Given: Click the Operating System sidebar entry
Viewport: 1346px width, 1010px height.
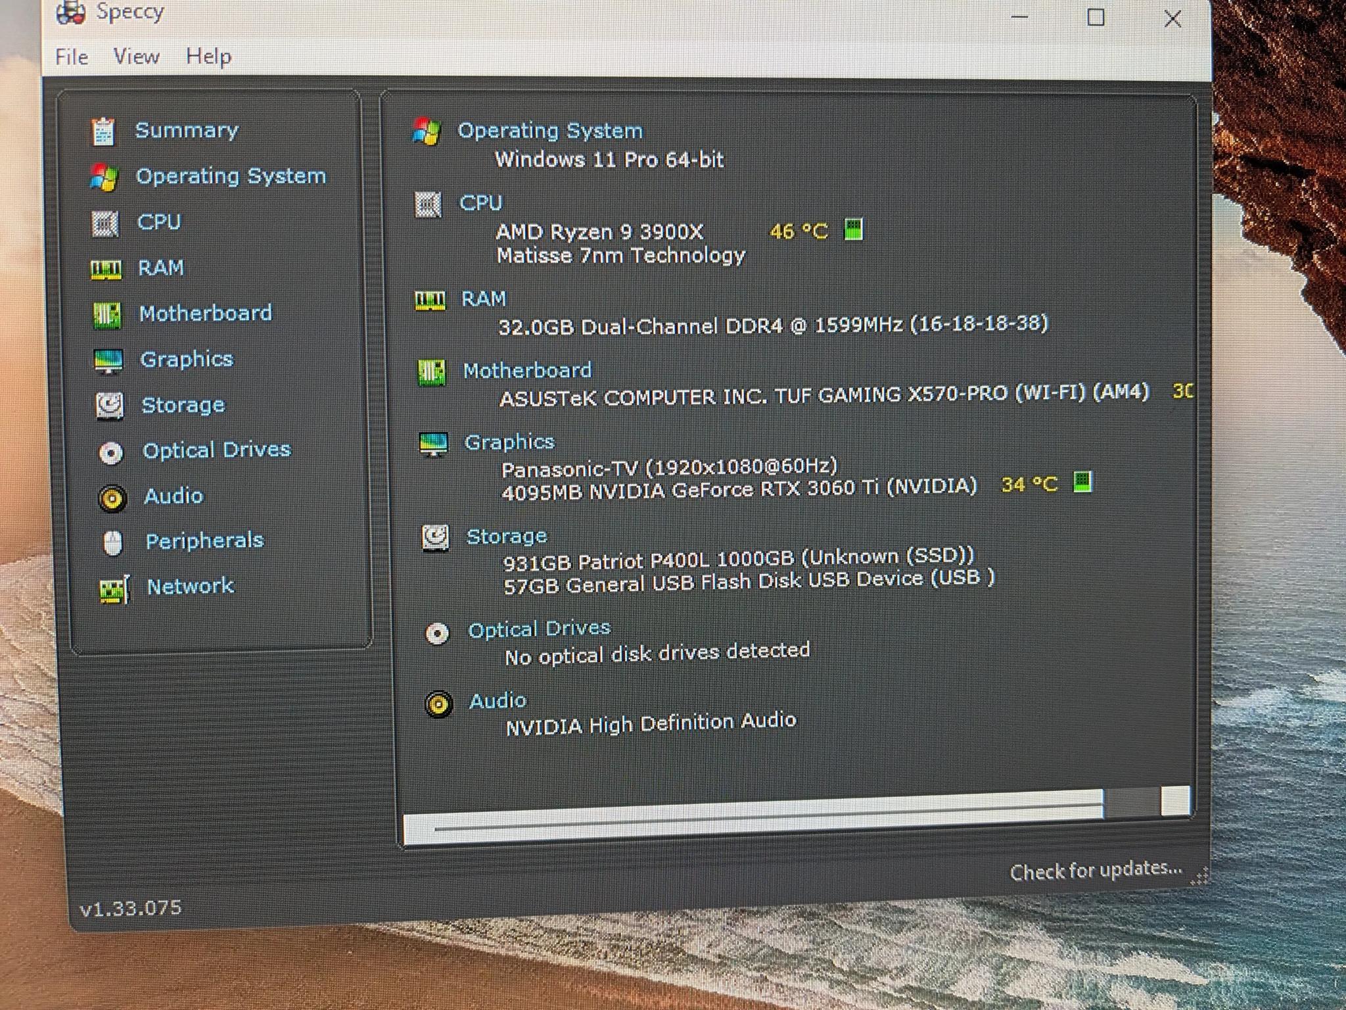Looking at the screenshot, I should click(x=230, y=176).
